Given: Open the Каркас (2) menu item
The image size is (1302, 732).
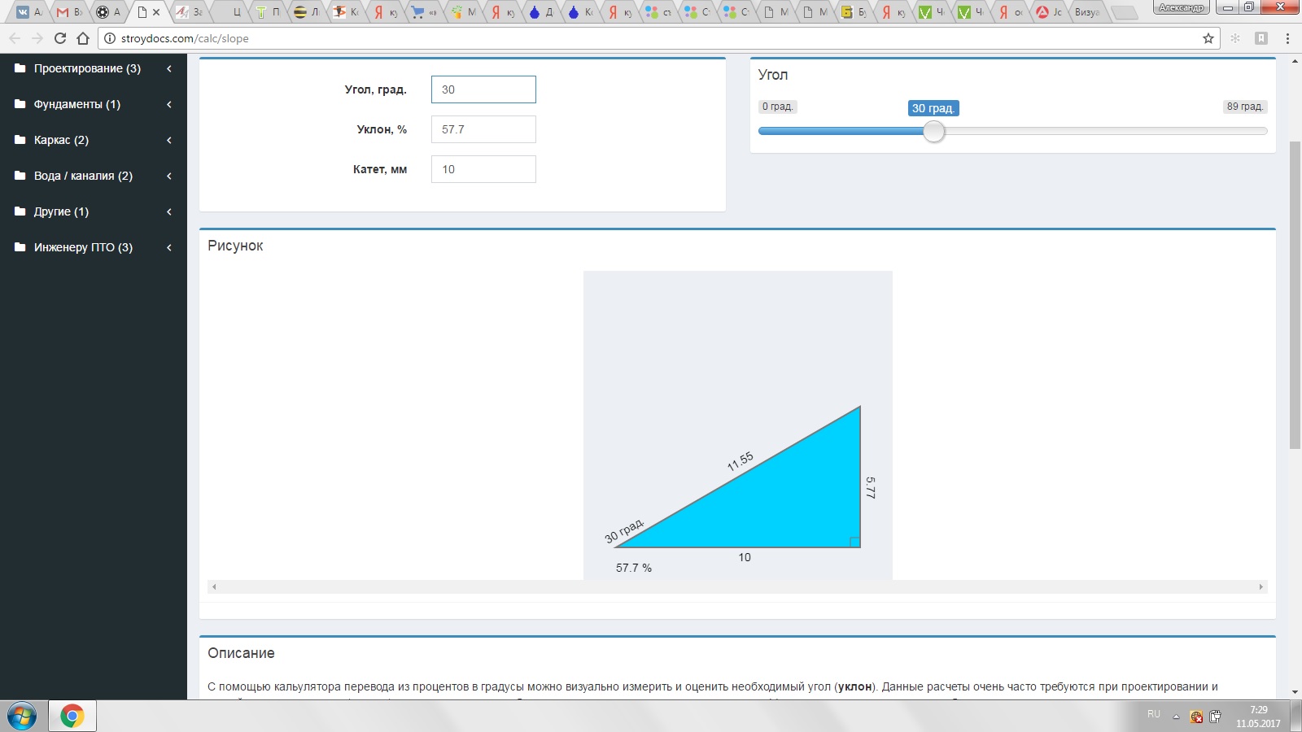Looking at the screenshot, I should 61,140.
